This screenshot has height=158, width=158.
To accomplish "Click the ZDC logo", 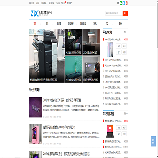I will [35, 13].
